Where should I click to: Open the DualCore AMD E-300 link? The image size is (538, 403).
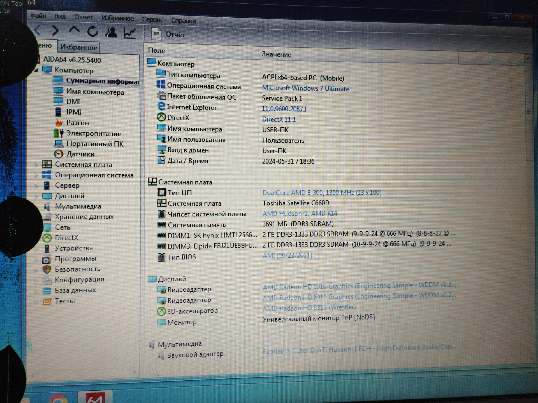(x=322, y=193)
